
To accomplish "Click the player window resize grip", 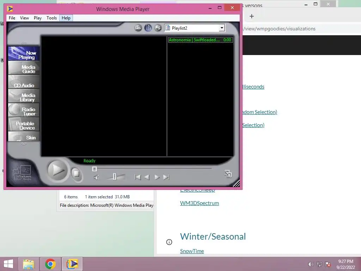I will pos(236,183).
